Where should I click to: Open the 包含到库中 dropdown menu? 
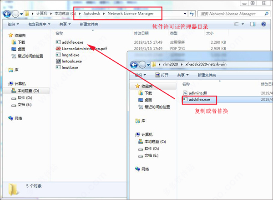[39, 24]
